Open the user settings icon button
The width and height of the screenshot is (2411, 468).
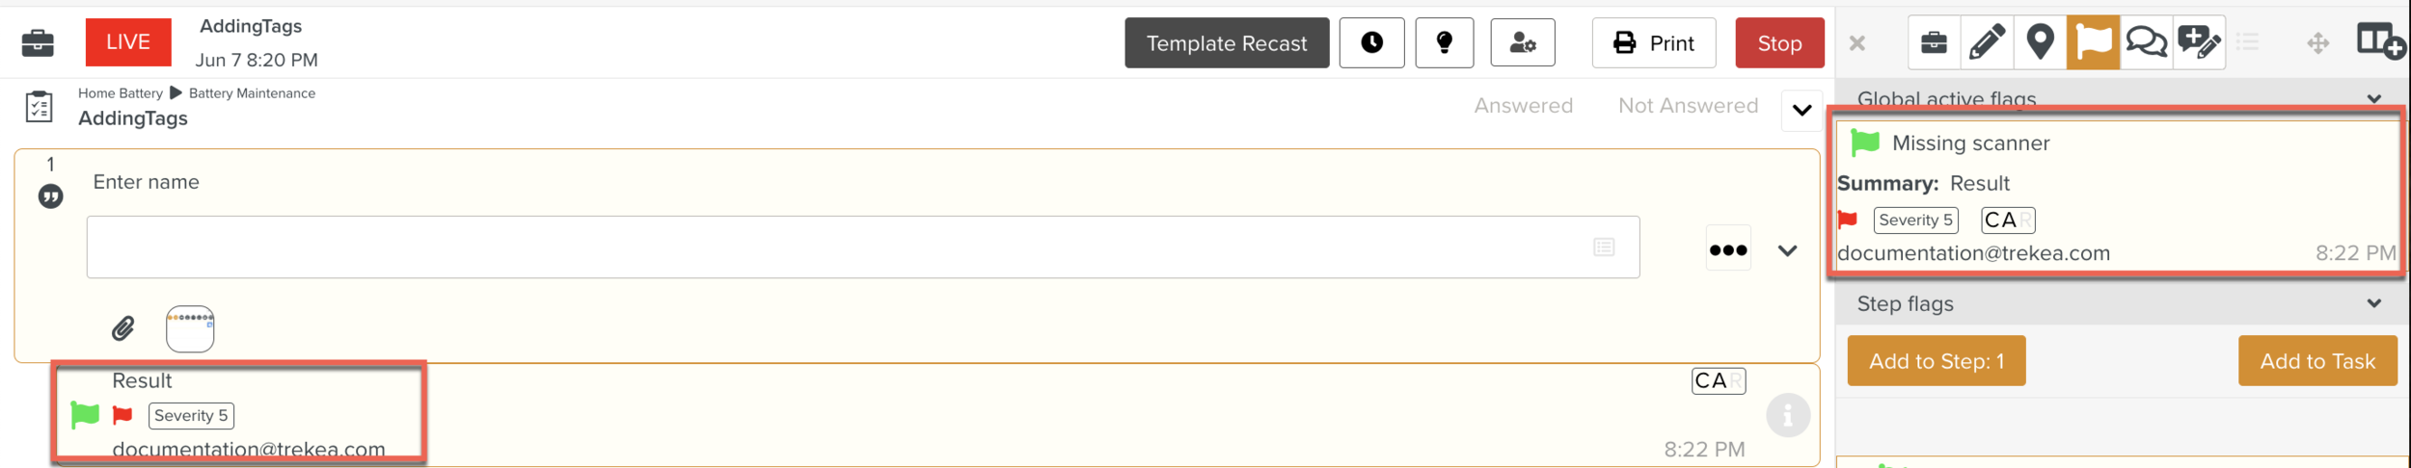tap(1522, 43)
